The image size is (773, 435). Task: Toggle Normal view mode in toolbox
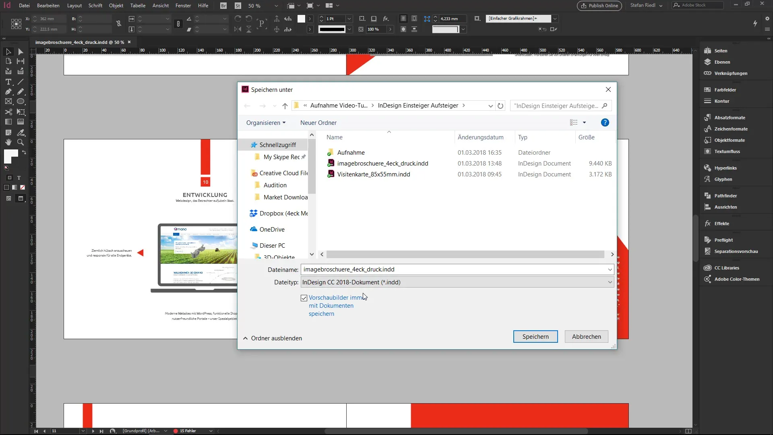tap(8, 199)
